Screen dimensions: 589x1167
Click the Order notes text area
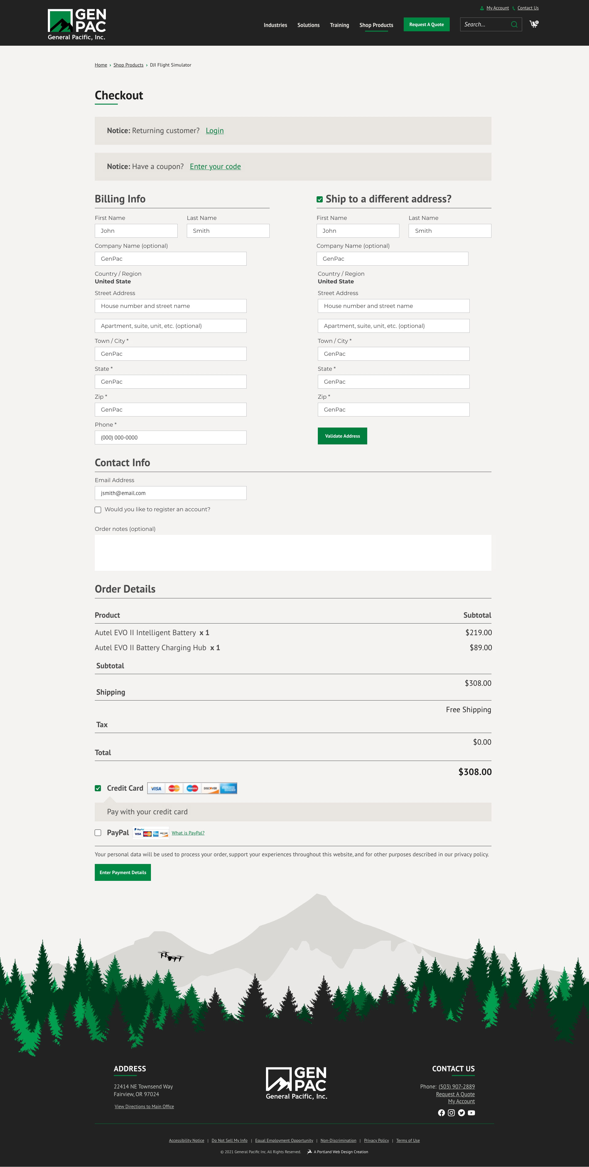click(293, 553)
